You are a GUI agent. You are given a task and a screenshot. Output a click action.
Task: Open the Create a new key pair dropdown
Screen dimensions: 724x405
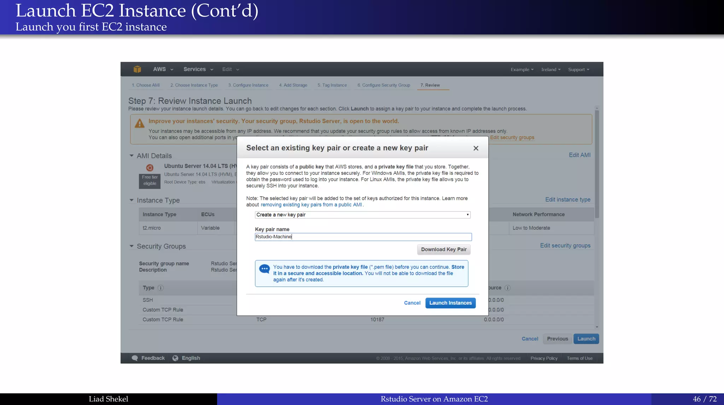[363, 215]
